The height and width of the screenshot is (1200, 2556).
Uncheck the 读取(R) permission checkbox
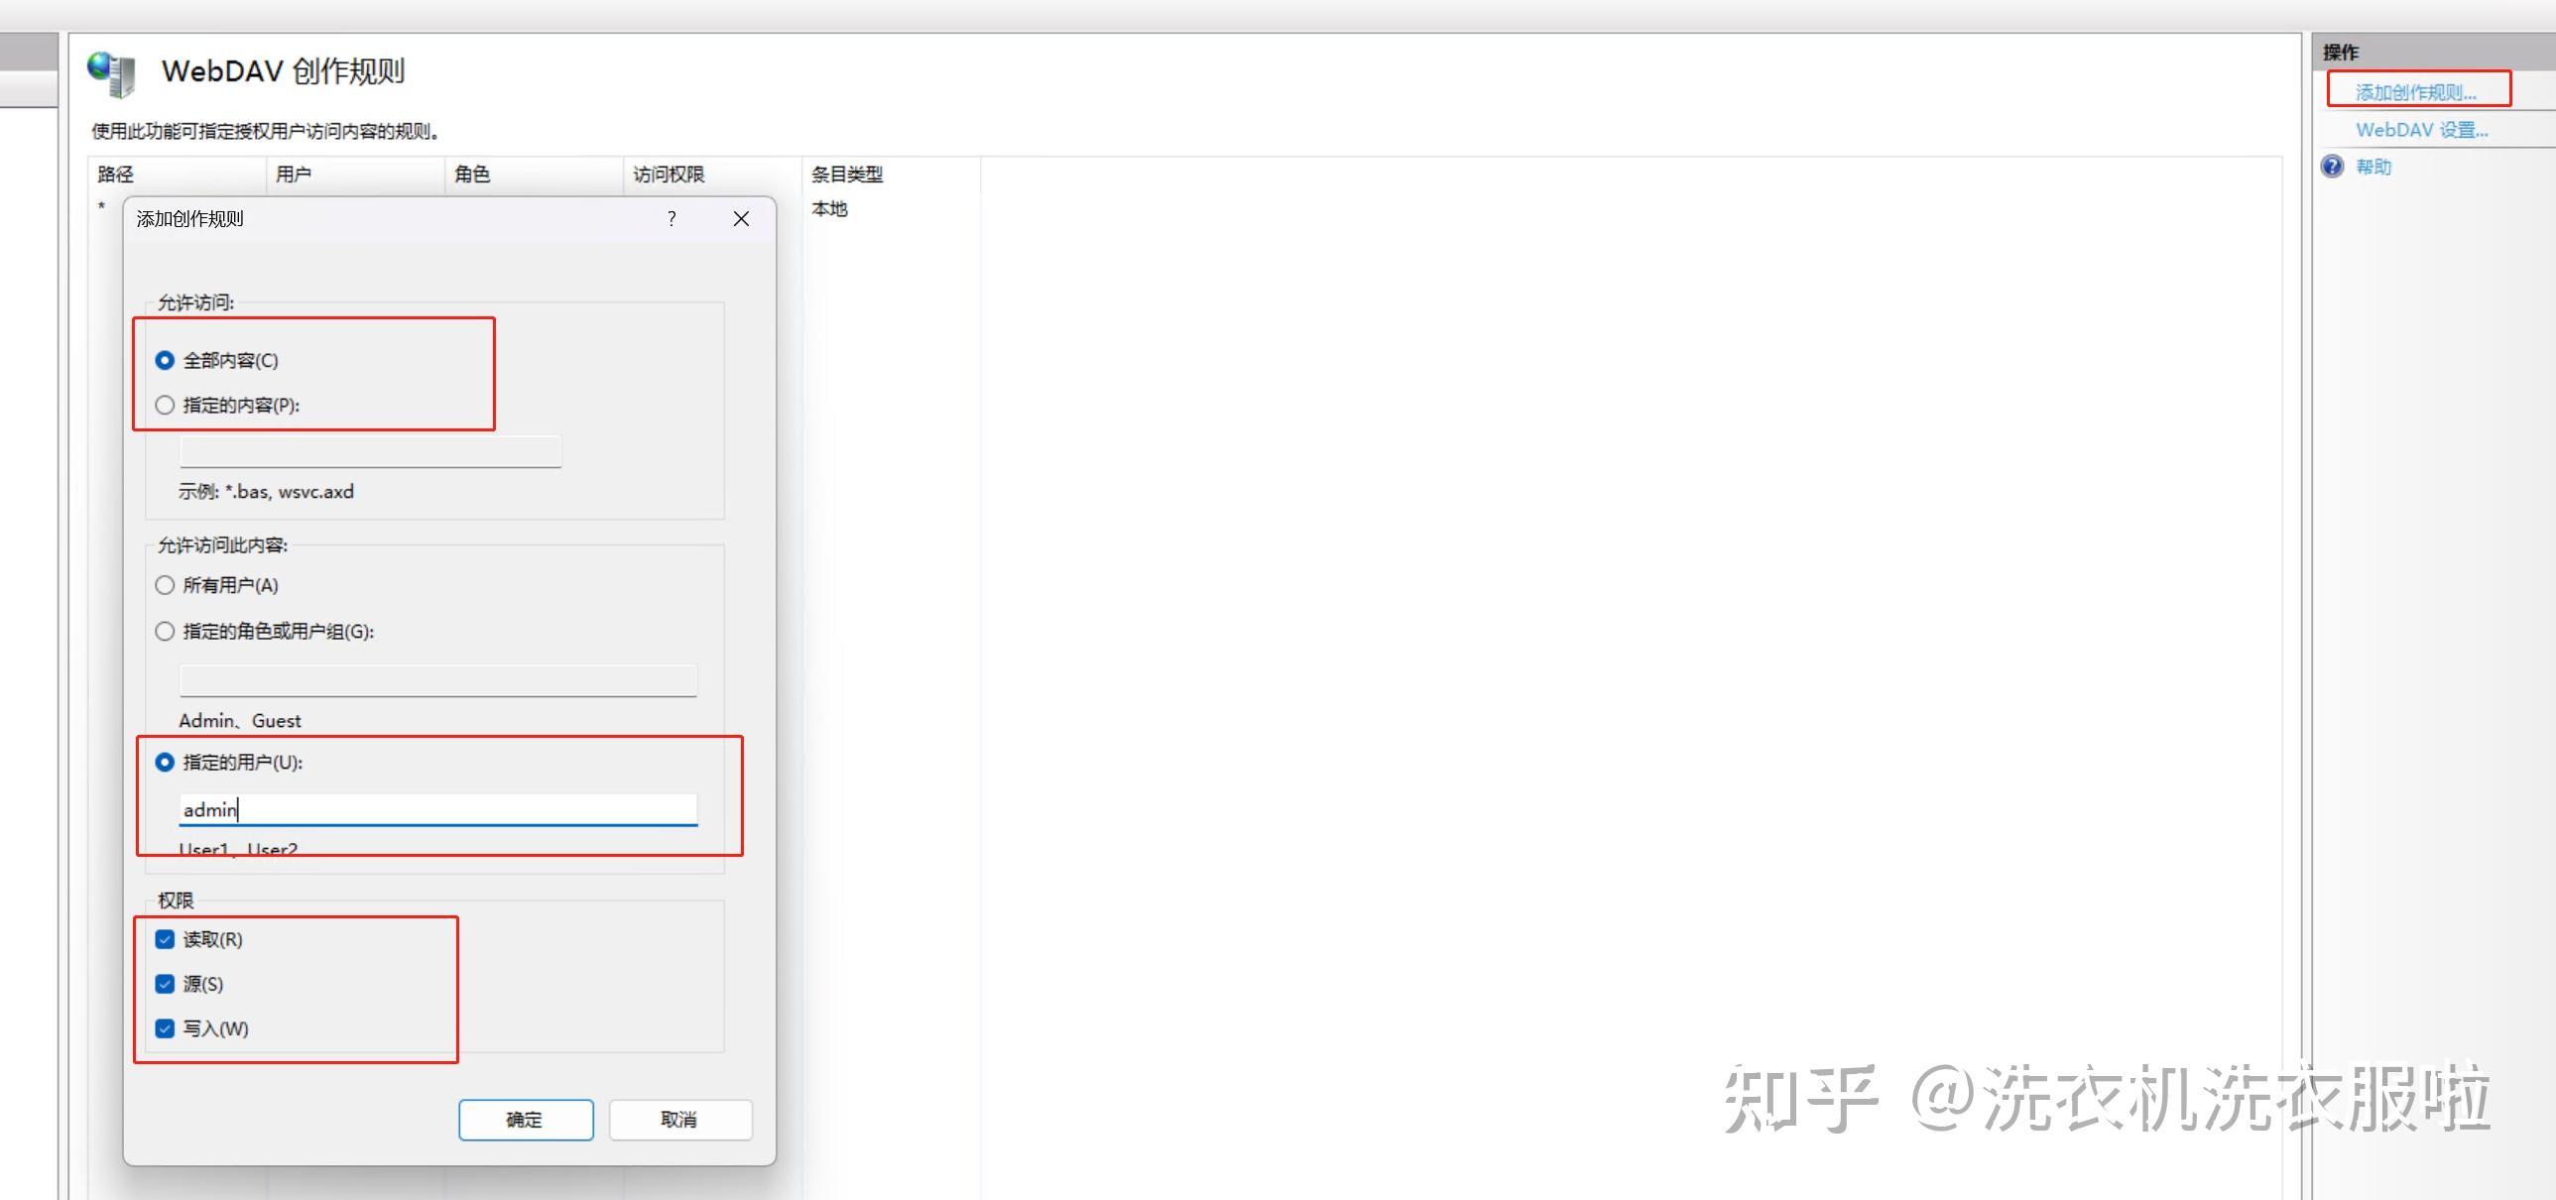click(x=165, y=939)
